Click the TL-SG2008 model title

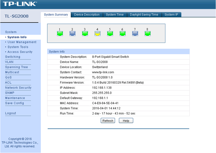pyautogui.click(x=17, y=16)
